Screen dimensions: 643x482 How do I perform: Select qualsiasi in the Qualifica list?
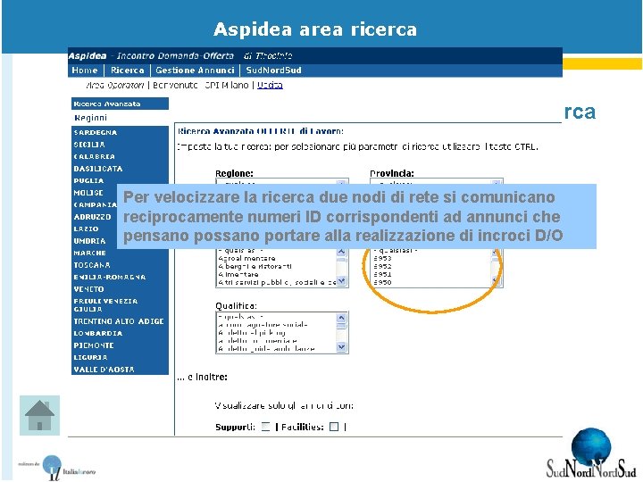tap(241, 317)
